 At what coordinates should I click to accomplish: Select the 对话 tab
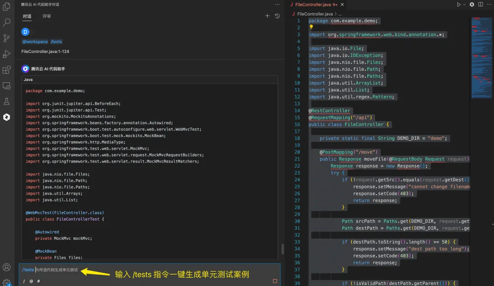[27, 16]
